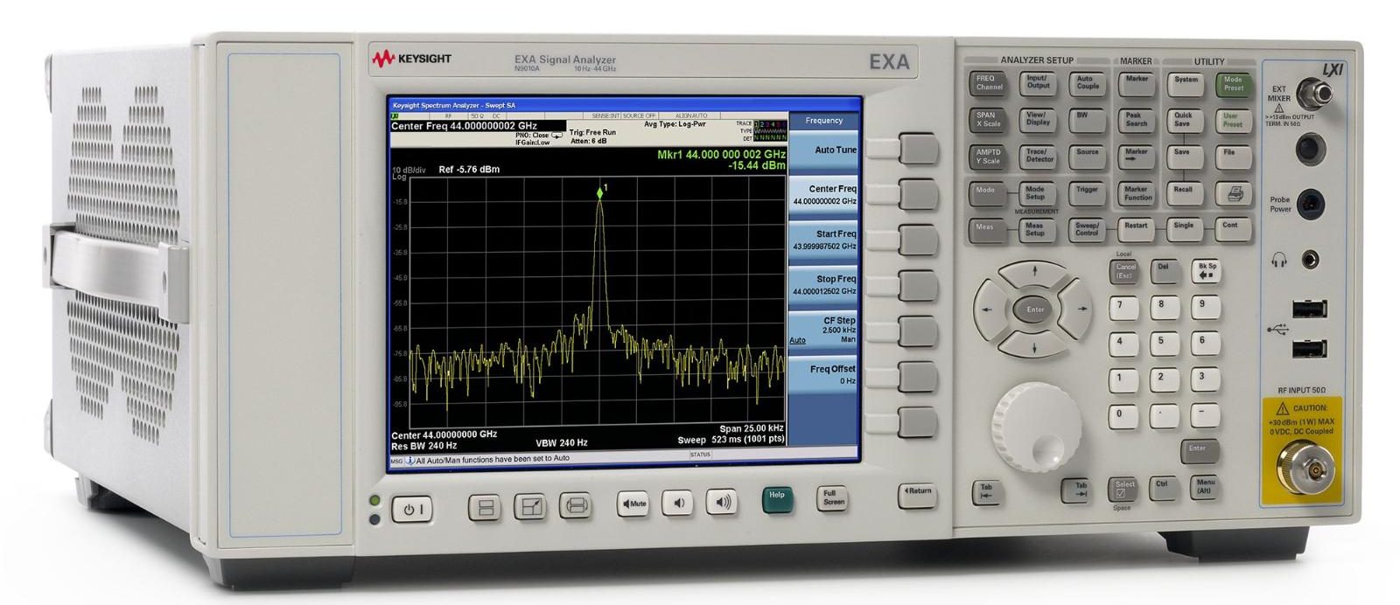Hit the Tab left-arrow key

coord(986,491)
